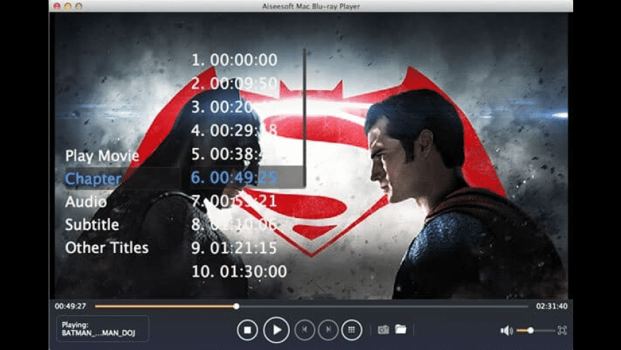Jump to chapter 10 at 01:30:00
Viewport: 621px width, 350px height.
[239, 271]
